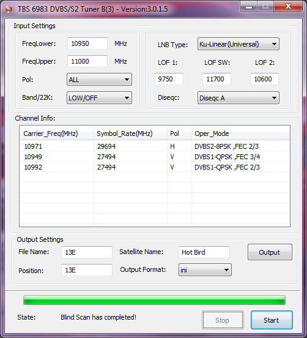Click the 'Blind Scan has completed!' status text
Image resolution: width=307 pixels, height=338 pixels.
[98, 317]
